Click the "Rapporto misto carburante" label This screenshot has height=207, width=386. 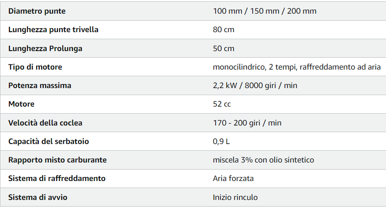(x=57, y=160)
